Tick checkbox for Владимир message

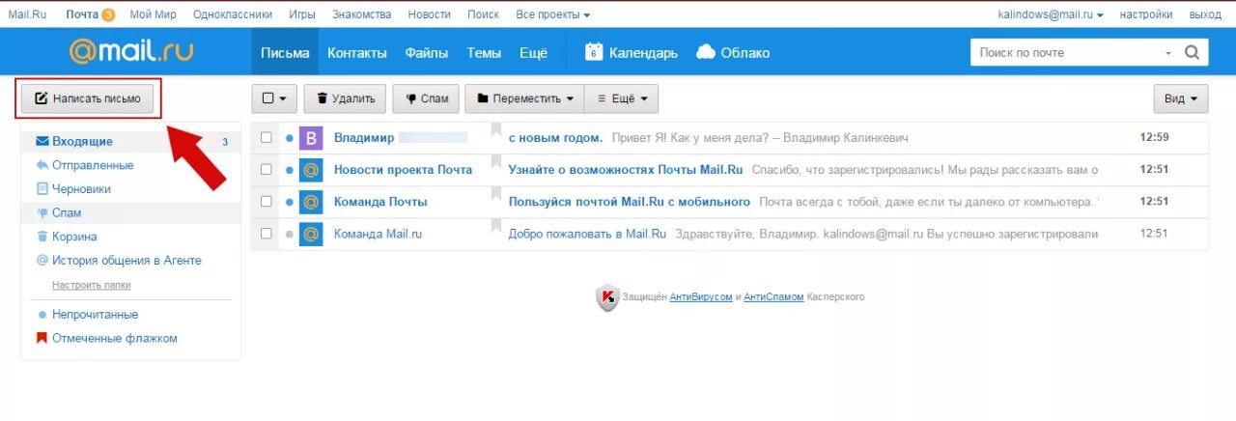(x=267, y=138)
